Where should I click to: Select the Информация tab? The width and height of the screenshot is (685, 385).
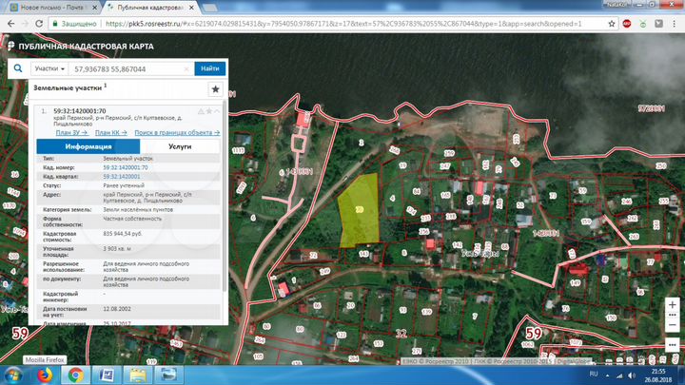pos(88,147)
